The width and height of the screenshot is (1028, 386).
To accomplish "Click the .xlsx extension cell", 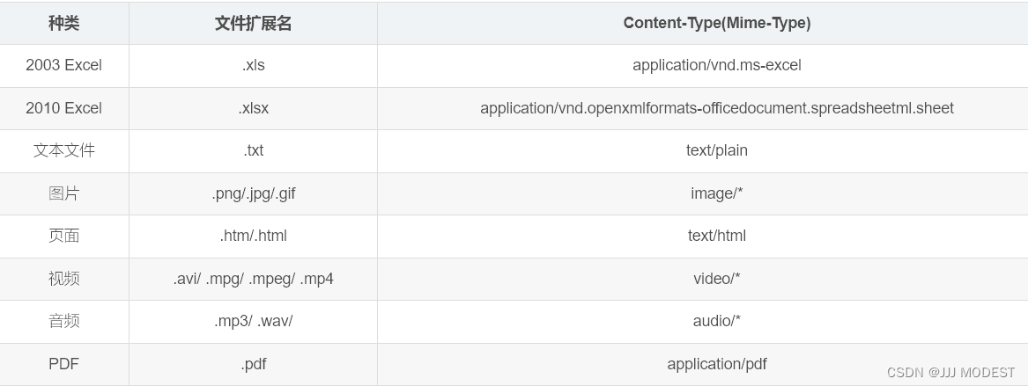I will (x=253, y=108).
